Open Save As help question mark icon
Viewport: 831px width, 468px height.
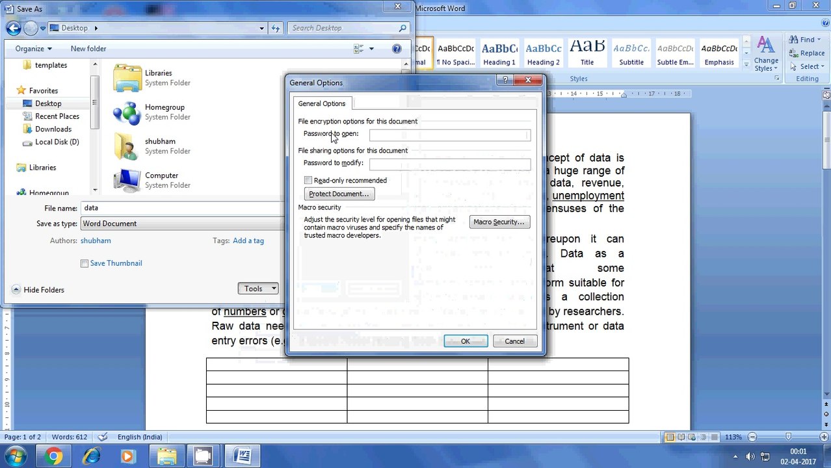pyautogui.click(x=397, y=49)
